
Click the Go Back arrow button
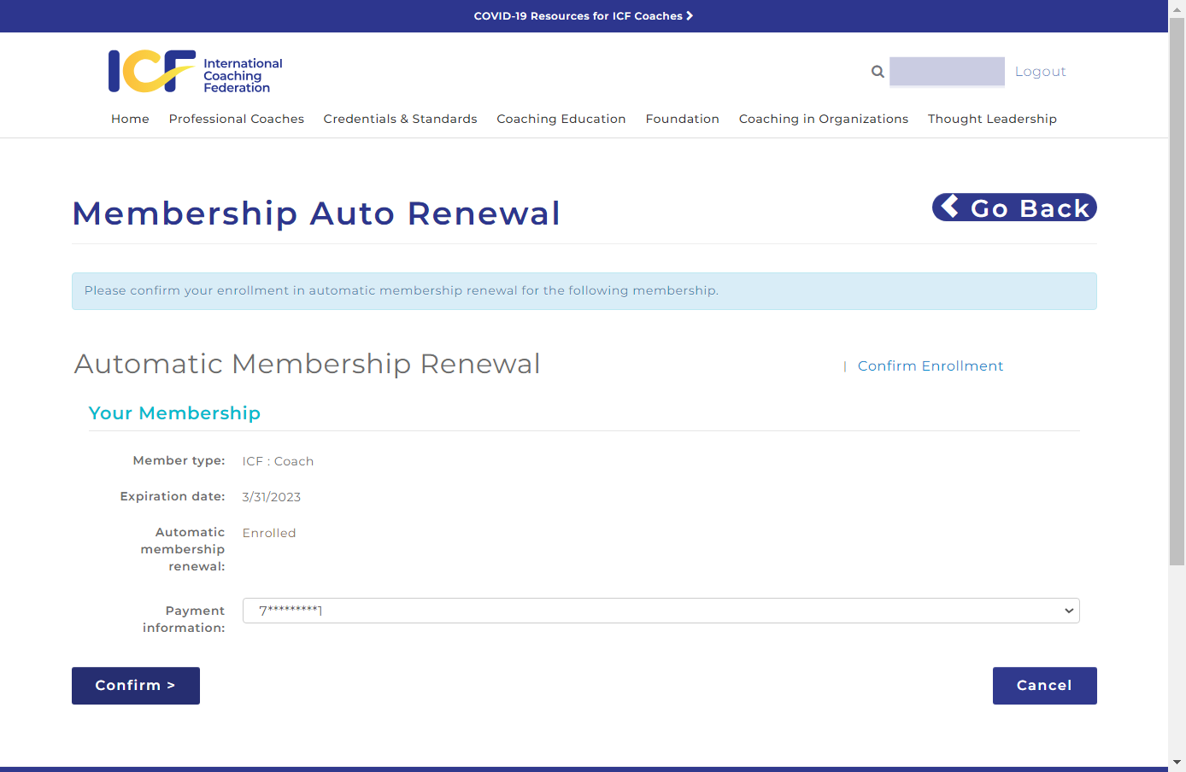point(1014,208)
